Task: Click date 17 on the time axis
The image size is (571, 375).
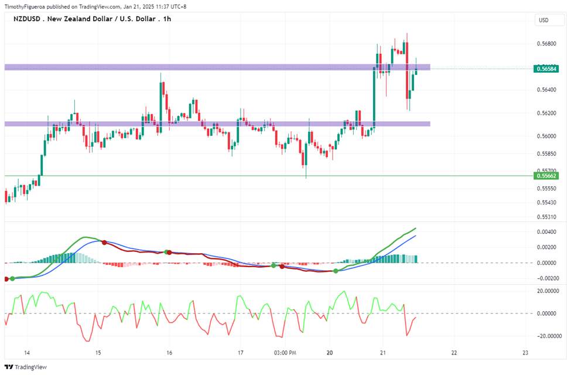Action: tap(240, 352)
